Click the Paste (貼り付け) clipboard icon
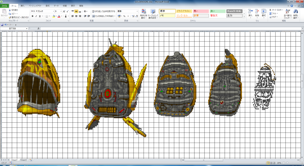The width and height of the screenshot is (304, 166). pyautogui.click(x=4, y=12)
